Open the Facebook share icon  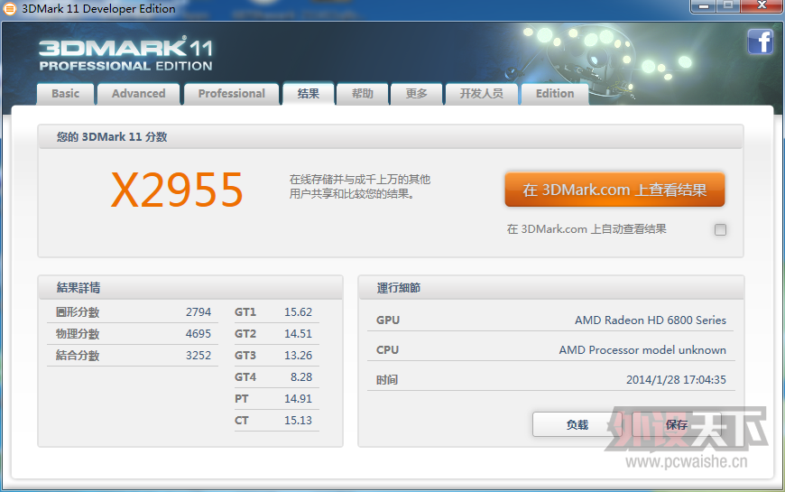point(761,42)
